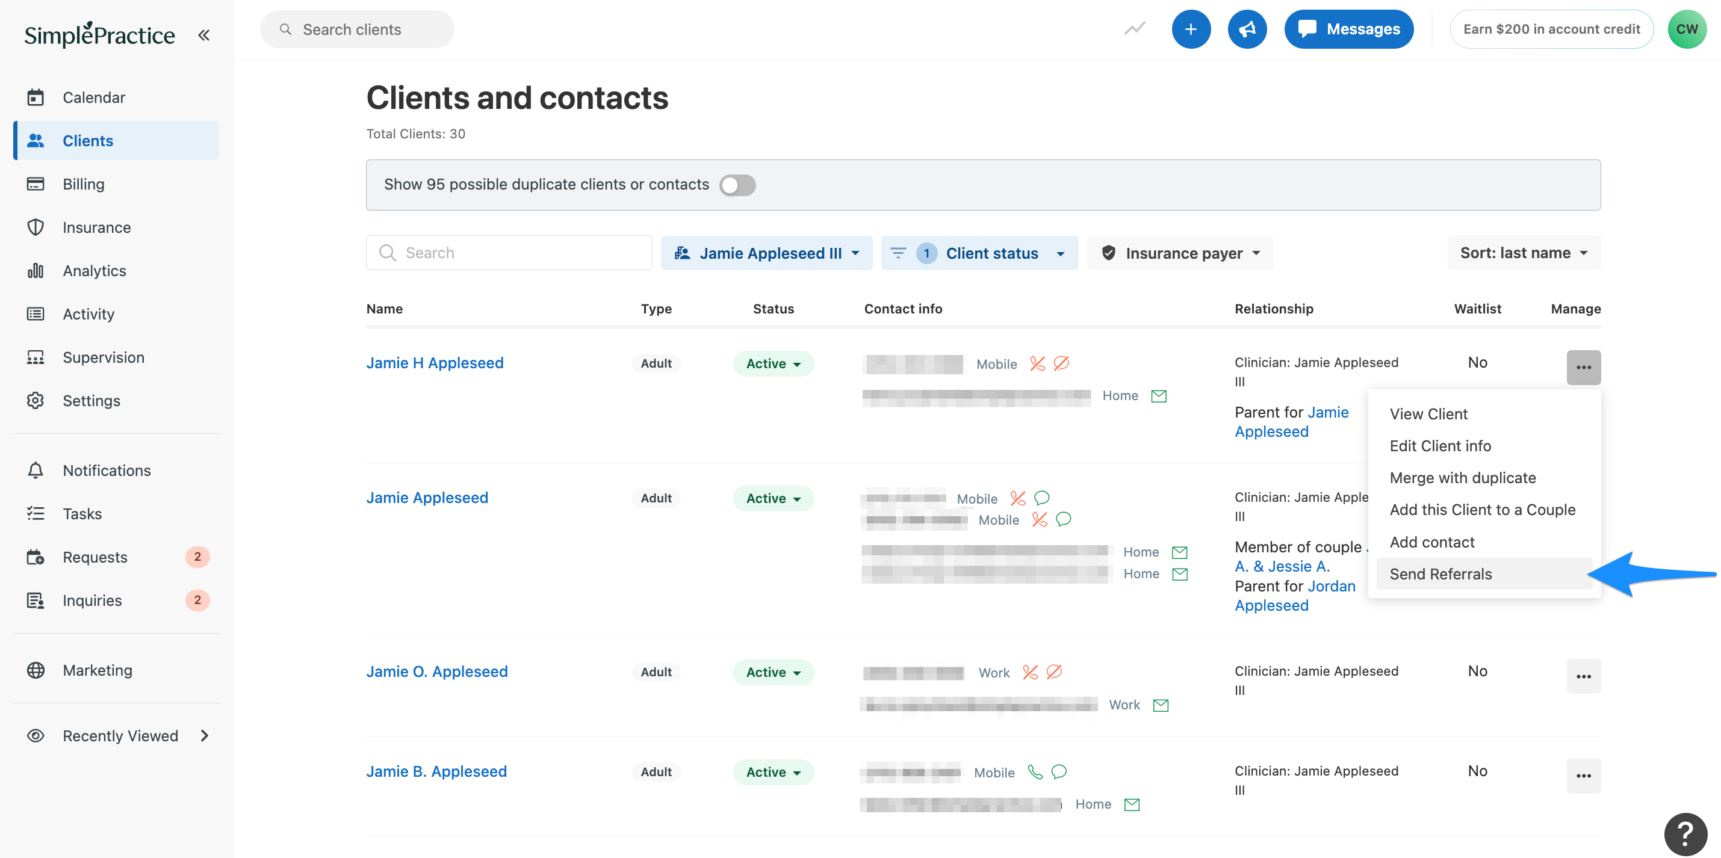Open Calendar in the sidebar
This screenshot has width=1721, height=858.
(117, 97)
